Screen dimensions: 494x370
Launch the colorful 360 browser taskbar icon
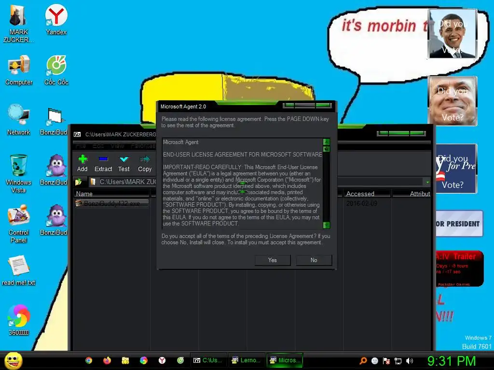144,360
